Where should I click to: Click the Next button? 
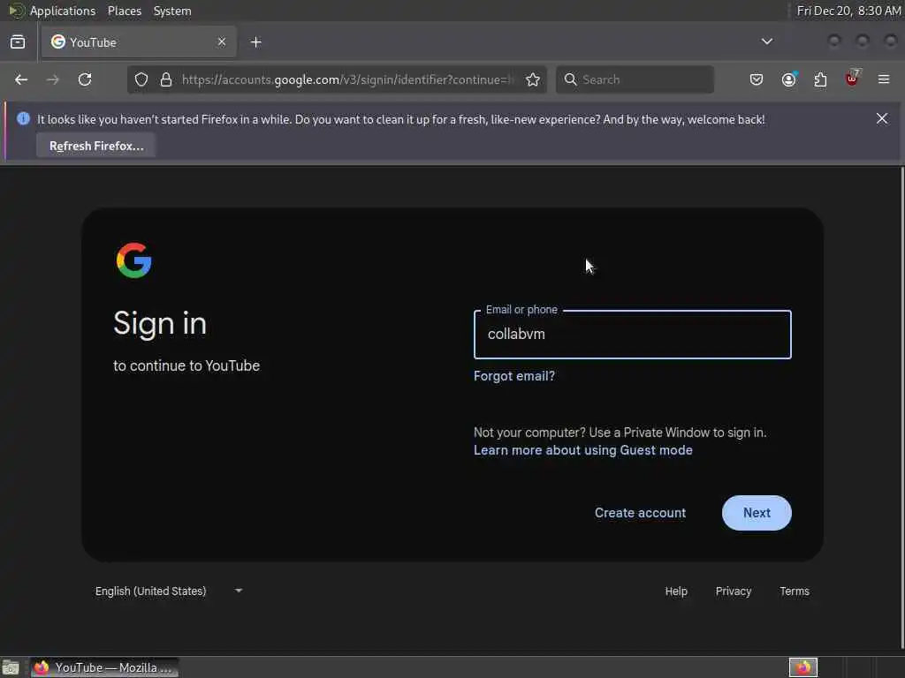point(757,513)
